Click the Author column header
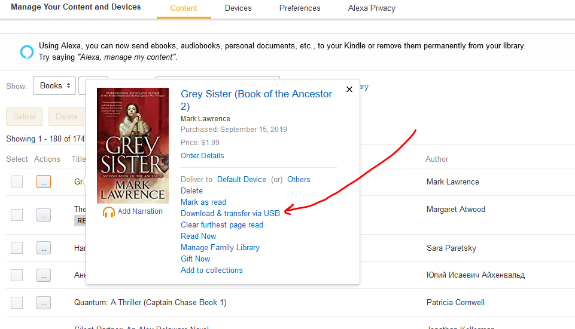Viewport: 575px width, 329px height. (x=436, y=159)
